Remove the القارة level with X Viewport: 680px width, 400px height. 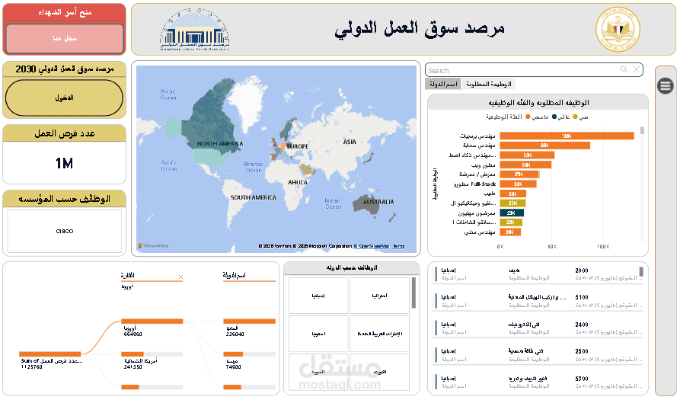(180, 277)
